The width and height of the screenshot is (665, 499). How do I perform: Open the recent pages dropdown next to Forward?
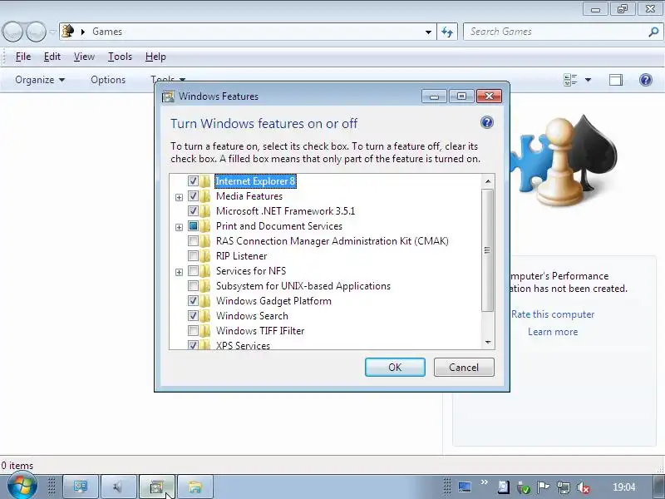coord(52,32)
